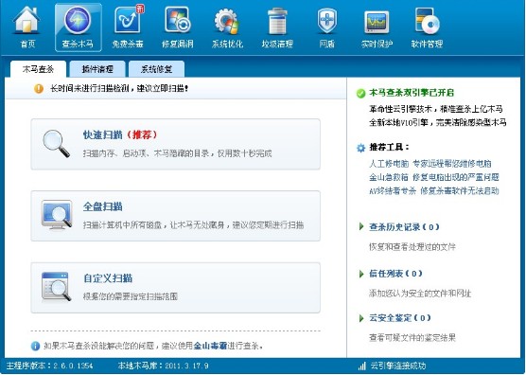The width and height of the screenshot is (526, 375).
Task: Open 云安全鉴定 (0) results
Action: coord(400,317)
